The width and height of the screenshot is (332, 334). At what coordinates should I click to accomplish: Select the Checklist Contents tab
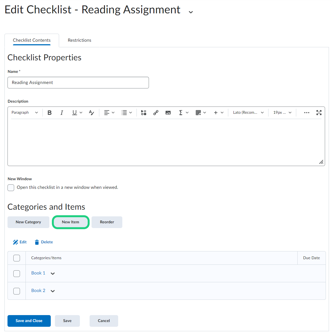(32, 40)
